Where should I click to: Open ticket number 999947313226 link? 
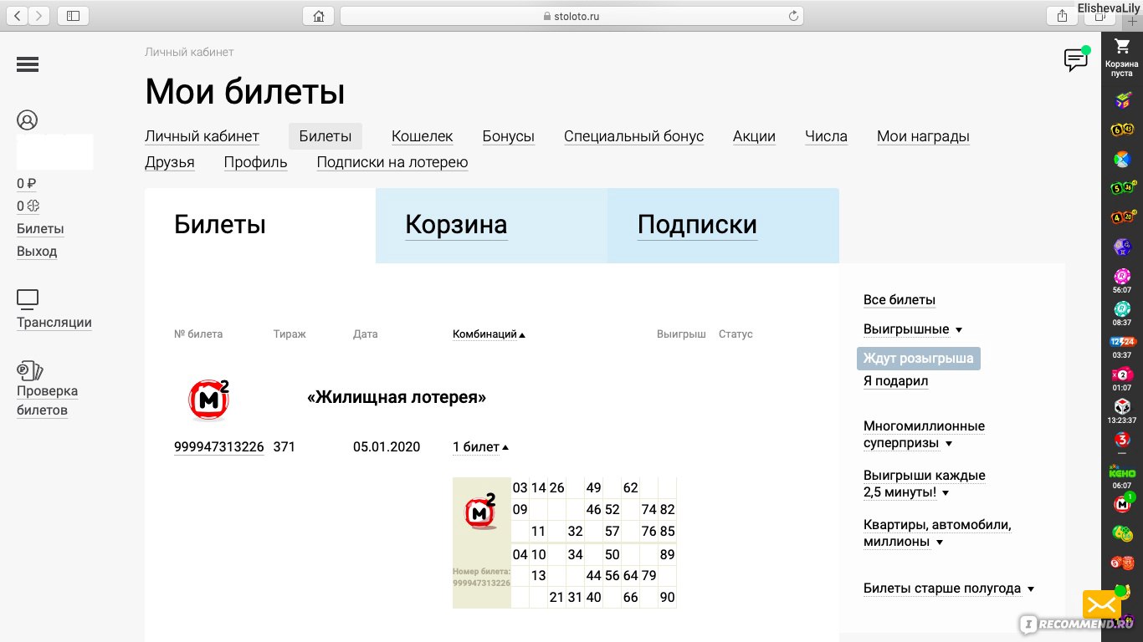(219, 447)
